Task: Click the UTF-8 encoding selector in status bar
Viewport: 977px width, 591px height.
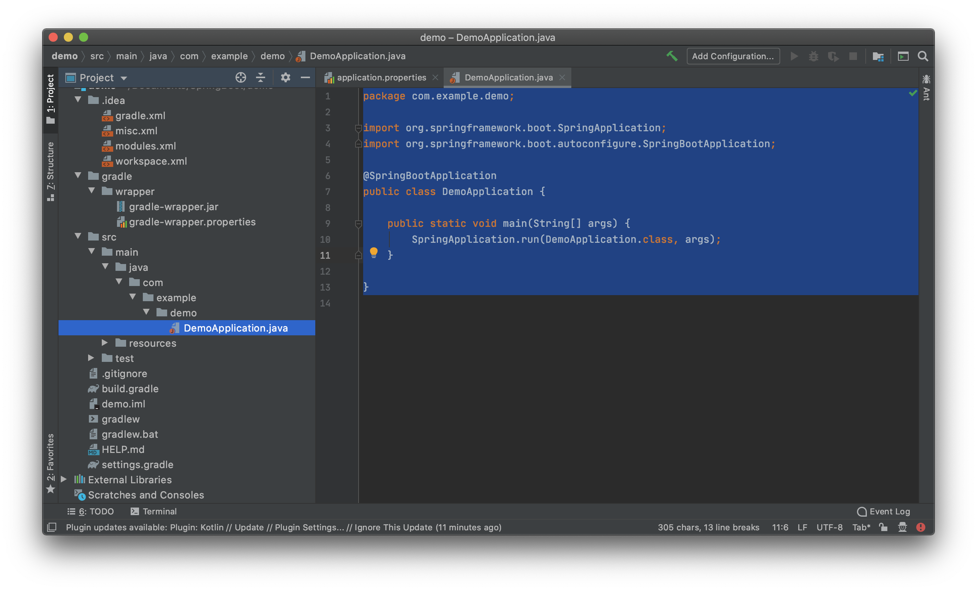Action: 829,527
